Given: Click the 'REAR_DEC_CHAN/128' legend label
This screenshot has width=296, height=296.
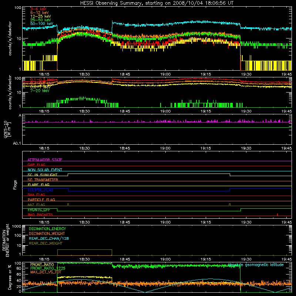Looking at the screenshot, I should [49, 238].
